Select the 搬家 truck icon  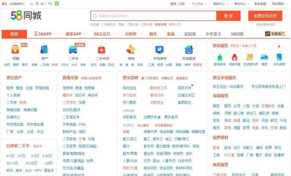(264, 57)
